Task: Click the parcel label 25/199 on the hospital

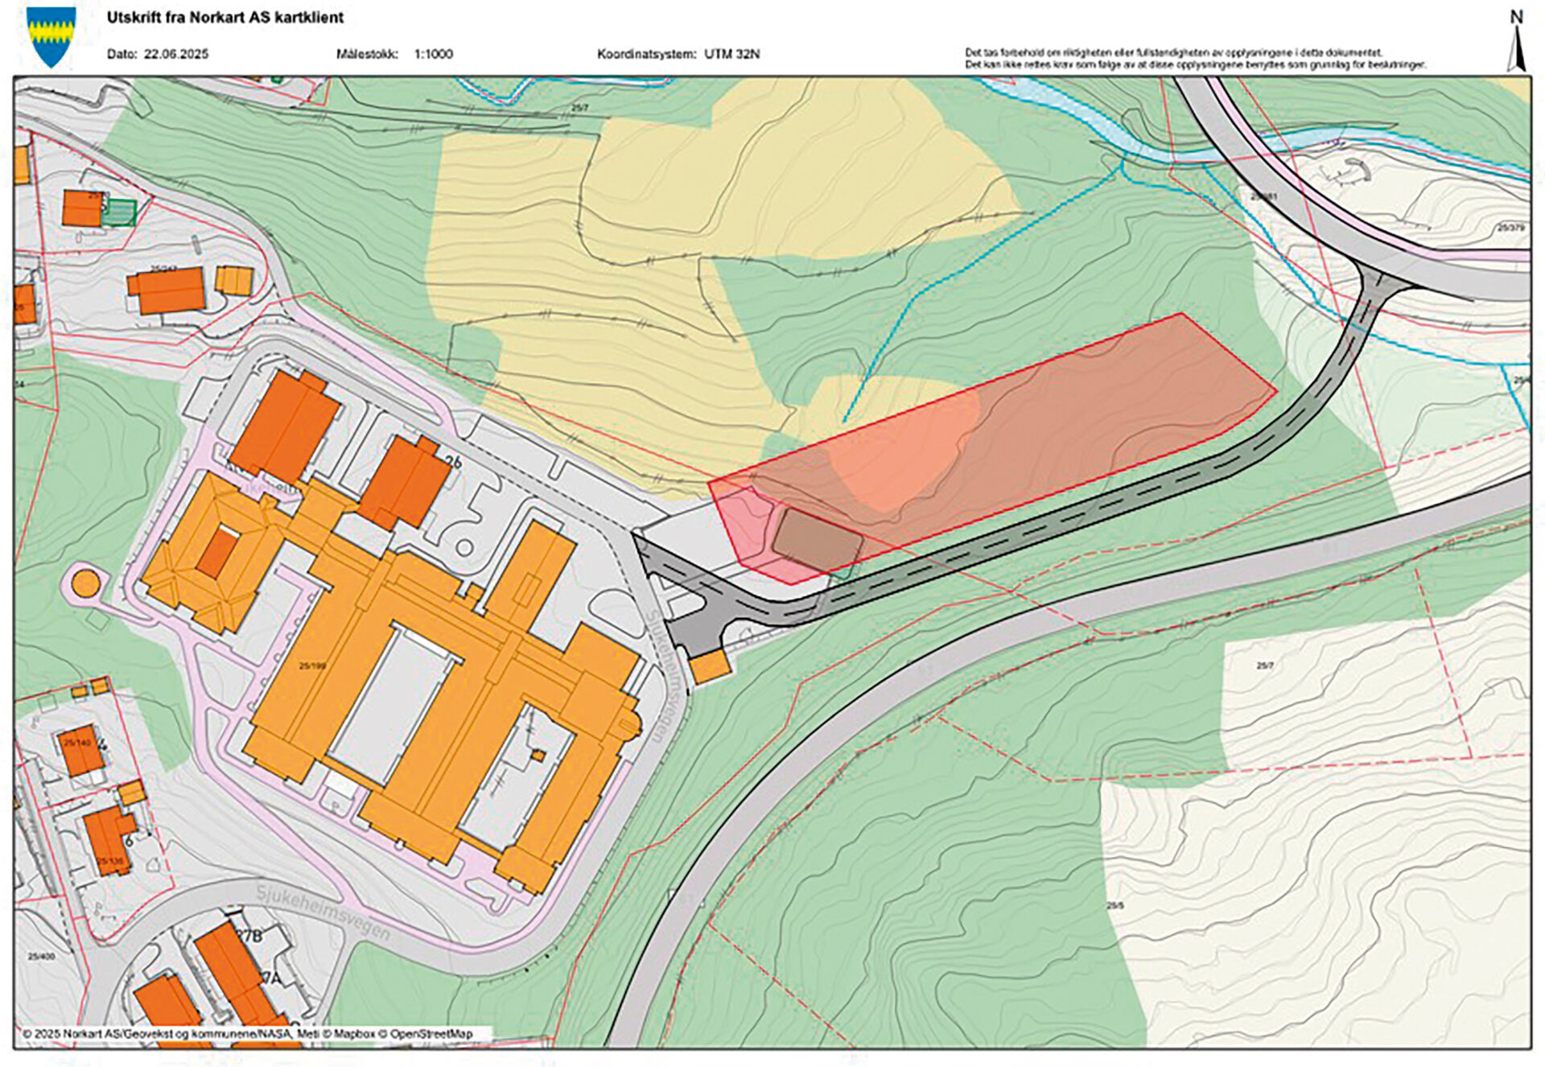Action: [x=312, y=665]
